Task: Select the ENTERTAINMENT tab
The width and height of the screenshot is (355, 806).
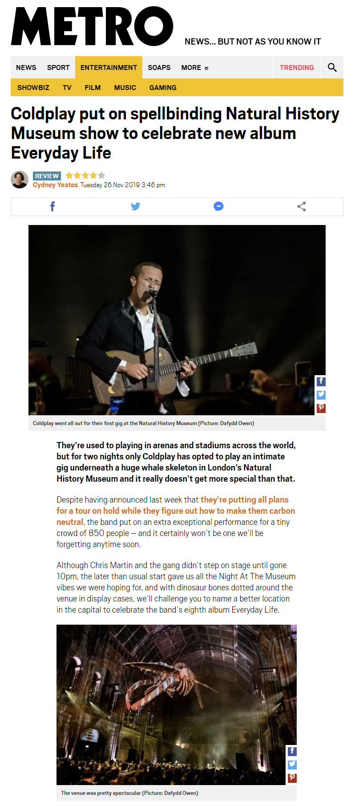Action: (x=109, y=67)
